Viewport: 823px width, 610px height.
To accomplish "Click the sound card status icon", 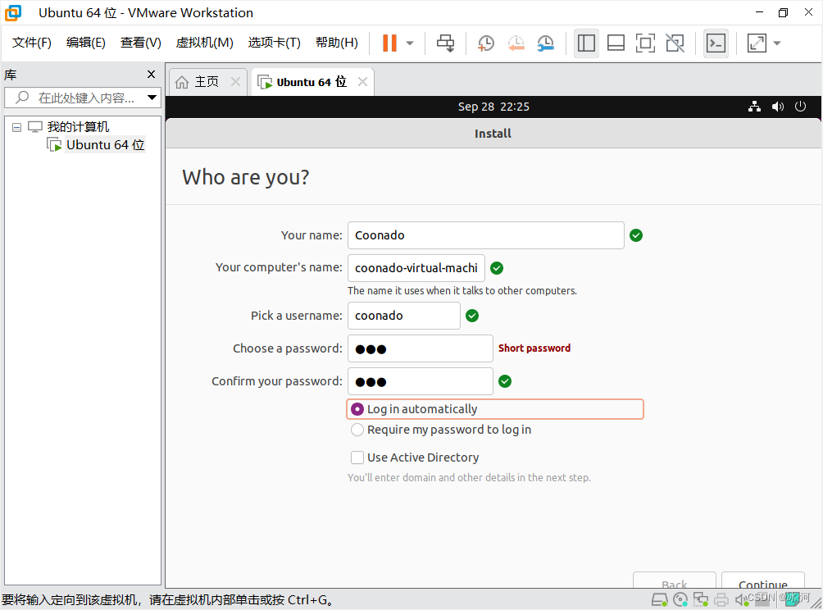I will pos(740,599).
